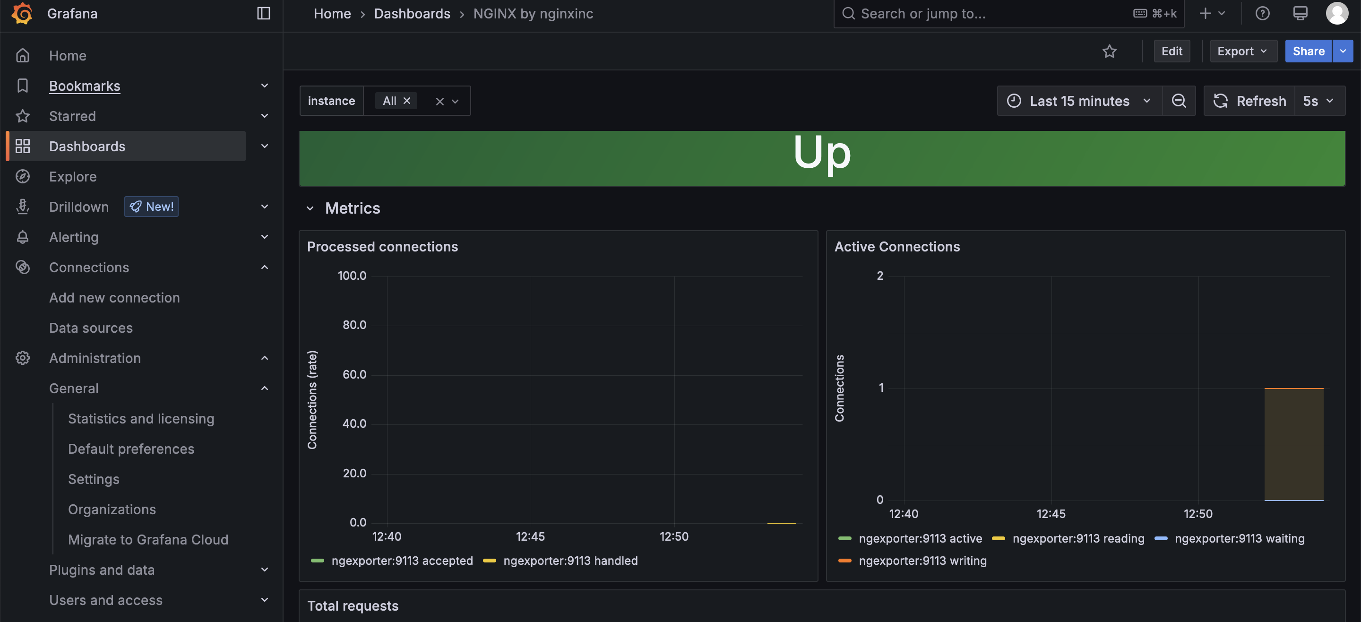1361x622 pixels.
Task: Open the Alerting bell icon
Action: pyautogui.click(x=23, y=237)
